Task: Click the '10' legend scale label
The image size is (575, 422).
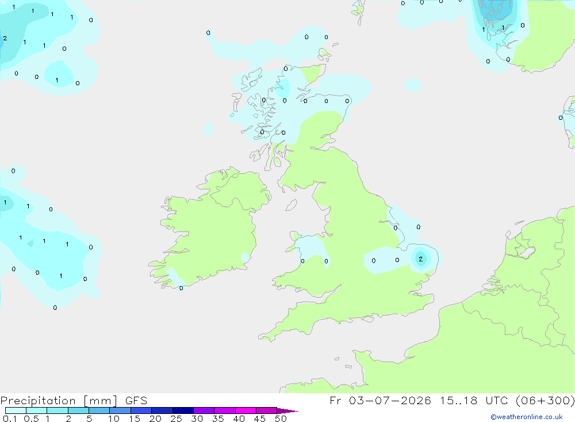Action: pyautogui.click(x=114, y=419)
